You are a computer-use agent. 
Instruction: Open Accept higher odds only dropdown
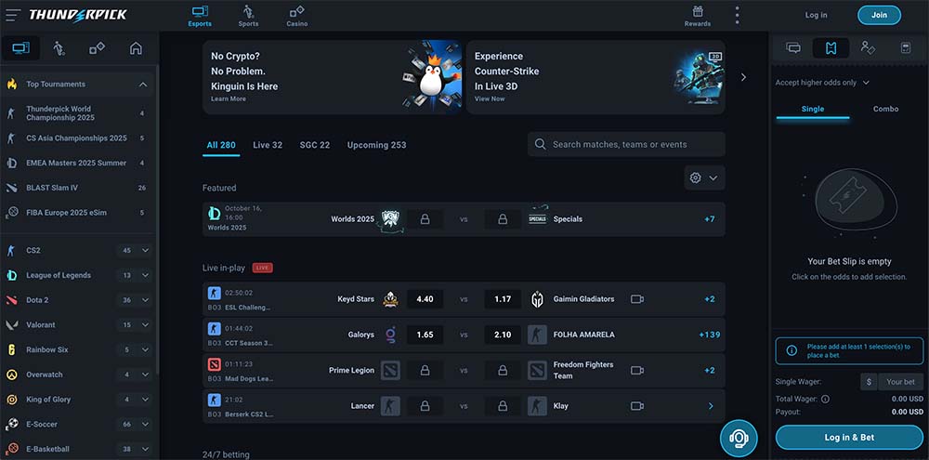822,83
